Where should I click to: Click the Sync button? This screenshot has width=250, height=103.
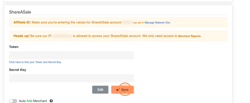pyautogui.click(x=123, y=90)
